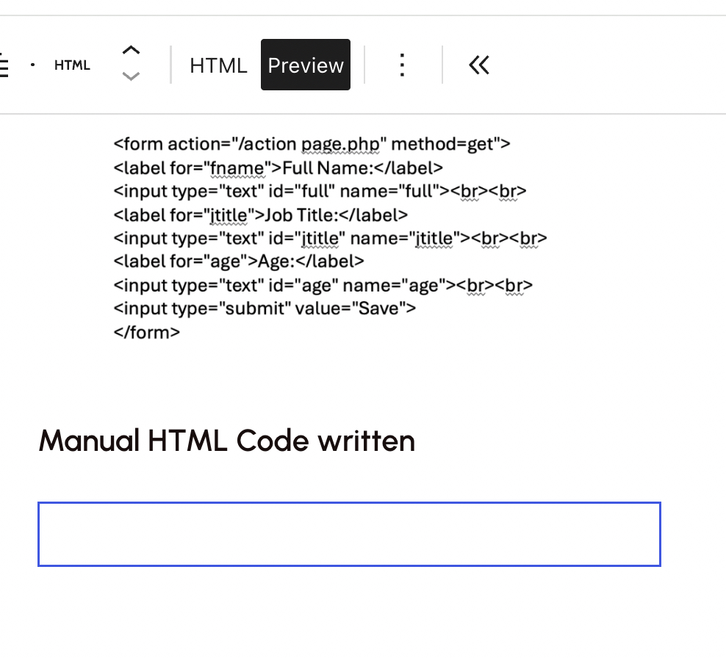Switch to the HTML tab
The width and height of the screenshot is (726, 658).
point(218,65)
